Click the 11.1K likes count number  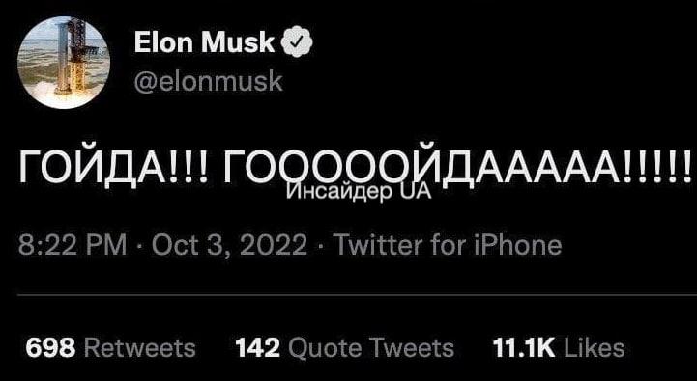[x=524, y=348]
